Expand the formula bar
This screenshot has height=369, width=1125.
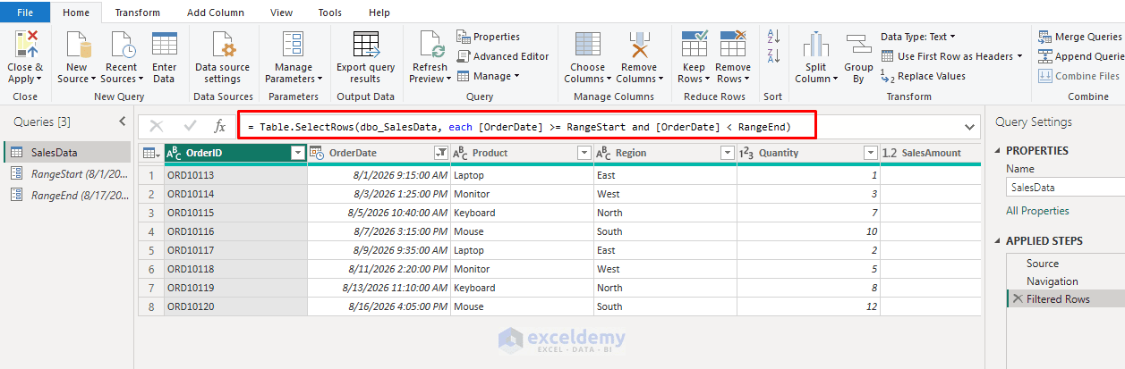point(969,127)
